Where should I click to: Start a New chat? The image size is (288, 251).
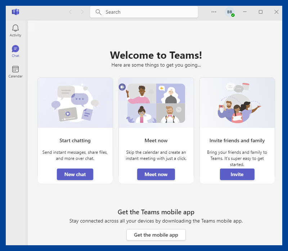[x=75, y=174]
